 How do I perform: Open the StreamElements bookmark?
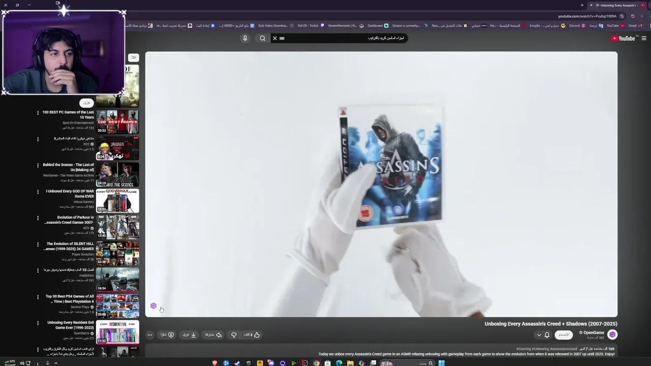coord(346,25)
